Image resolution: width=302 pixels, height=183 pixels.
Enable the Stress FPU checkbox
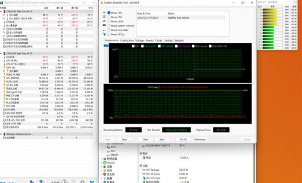tap(109, 17)
